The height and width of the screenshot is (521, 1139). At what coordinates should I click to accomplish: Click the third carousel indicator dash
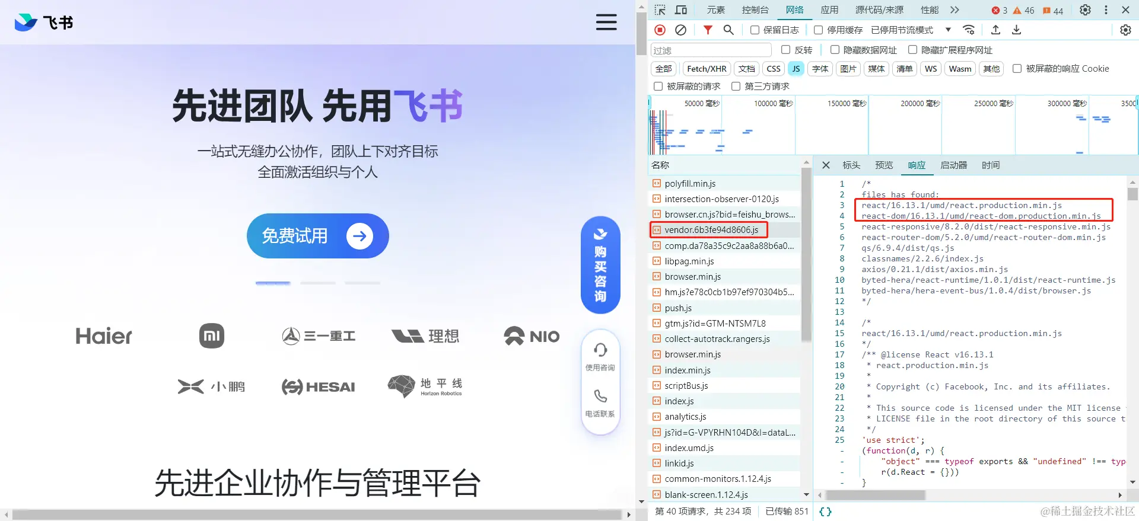pos(362,283)
